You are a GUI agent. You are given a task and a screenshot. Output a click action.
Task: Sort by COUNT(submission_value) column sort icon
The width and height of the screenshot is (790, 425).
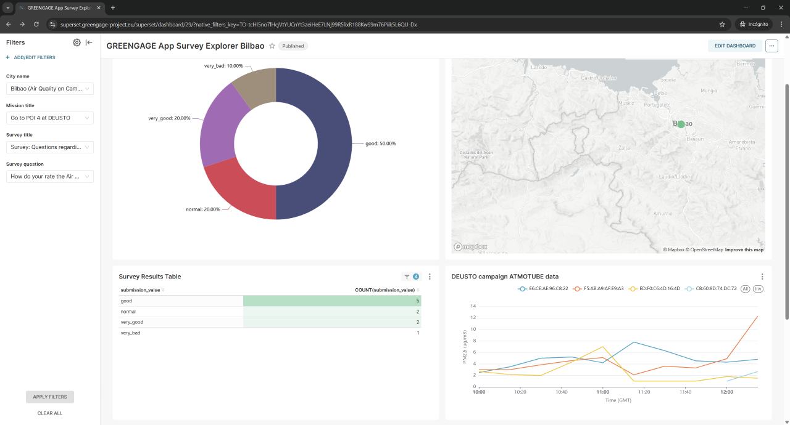coord(418,290)
